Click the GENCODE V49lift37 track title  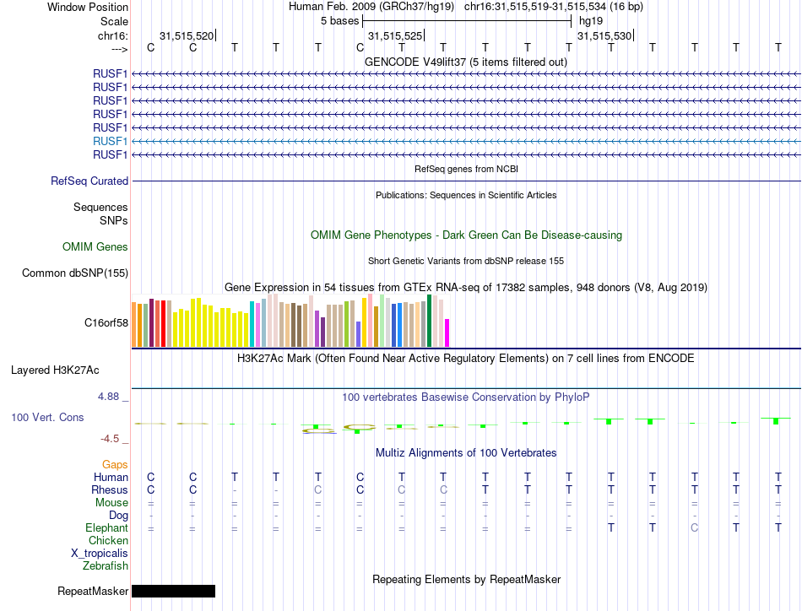466,62
